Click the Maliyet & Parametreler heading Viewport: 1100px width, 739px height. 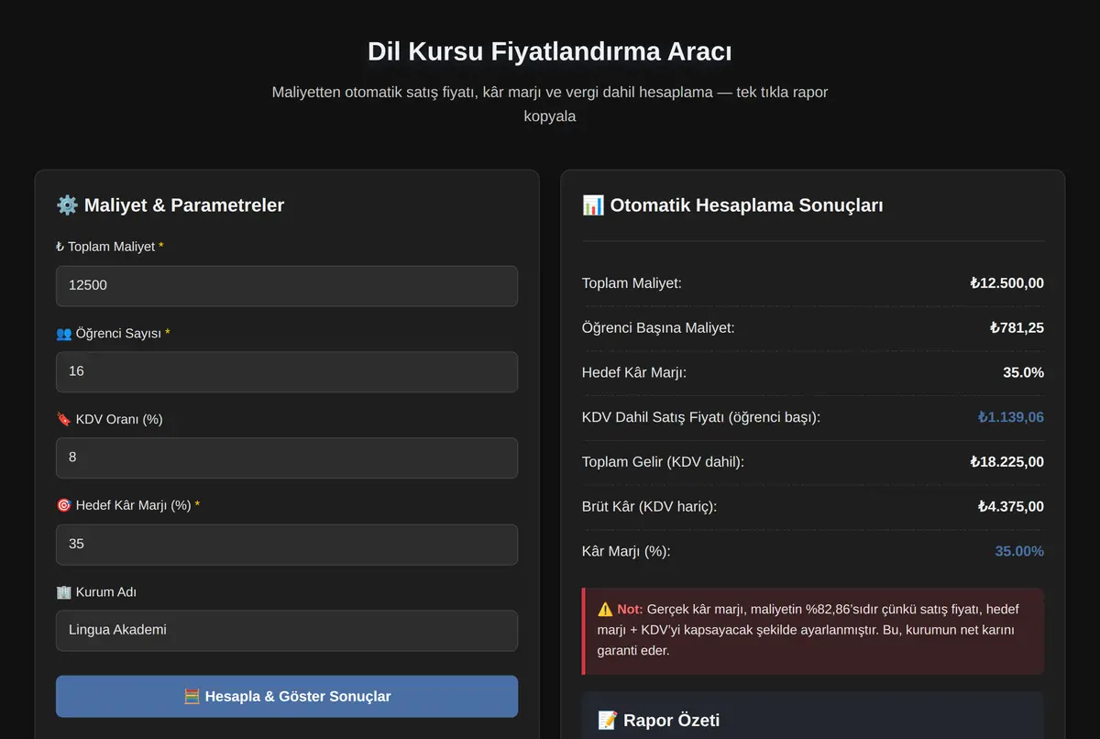(184, 205)
